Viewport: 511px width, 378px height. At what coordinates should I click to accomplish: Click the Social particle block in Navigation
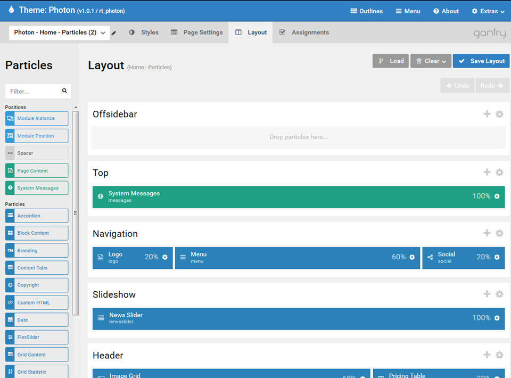click(x=464, y=258)
